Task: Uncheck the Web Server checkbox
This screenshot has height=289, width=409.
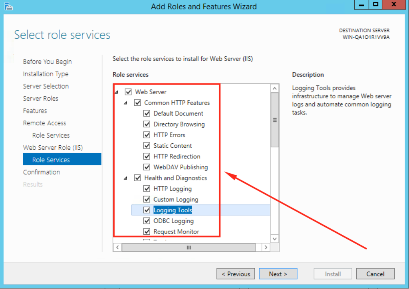Action: [x=128, y=92]
